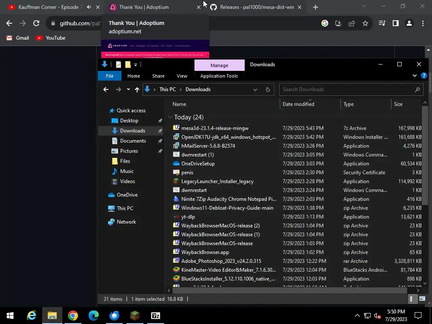
Task: Mute the Kauffman Corner tab audio
Action: tap(89, 7)
